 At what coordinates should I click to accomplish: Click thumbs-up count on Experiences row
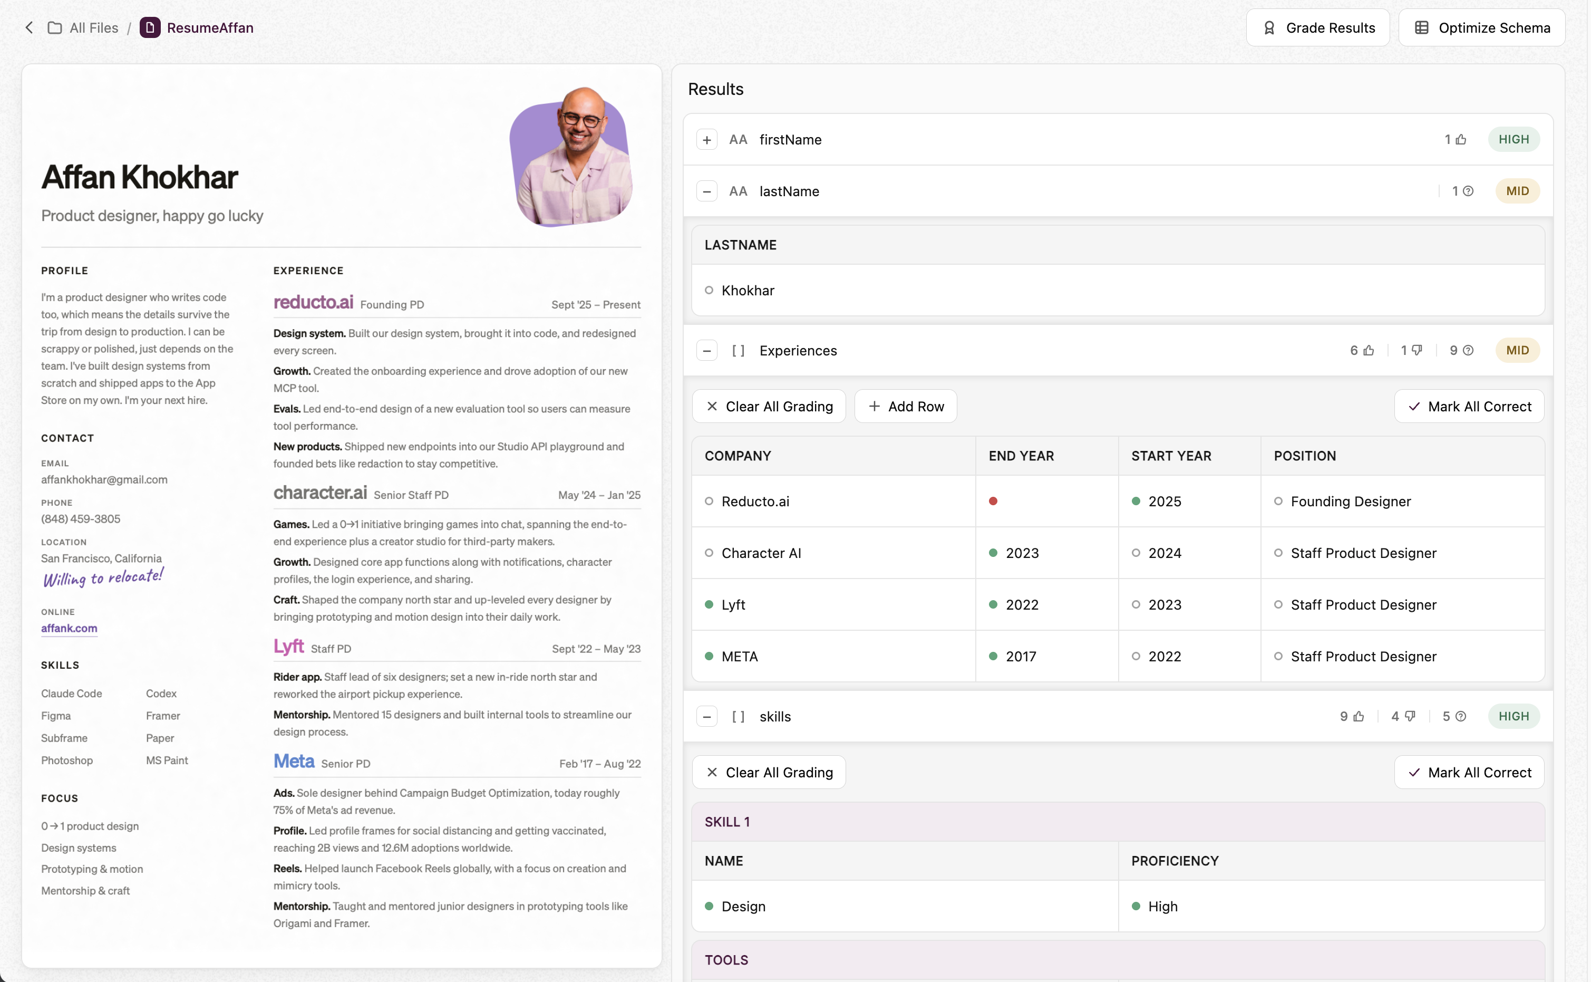pos(1361,350)
